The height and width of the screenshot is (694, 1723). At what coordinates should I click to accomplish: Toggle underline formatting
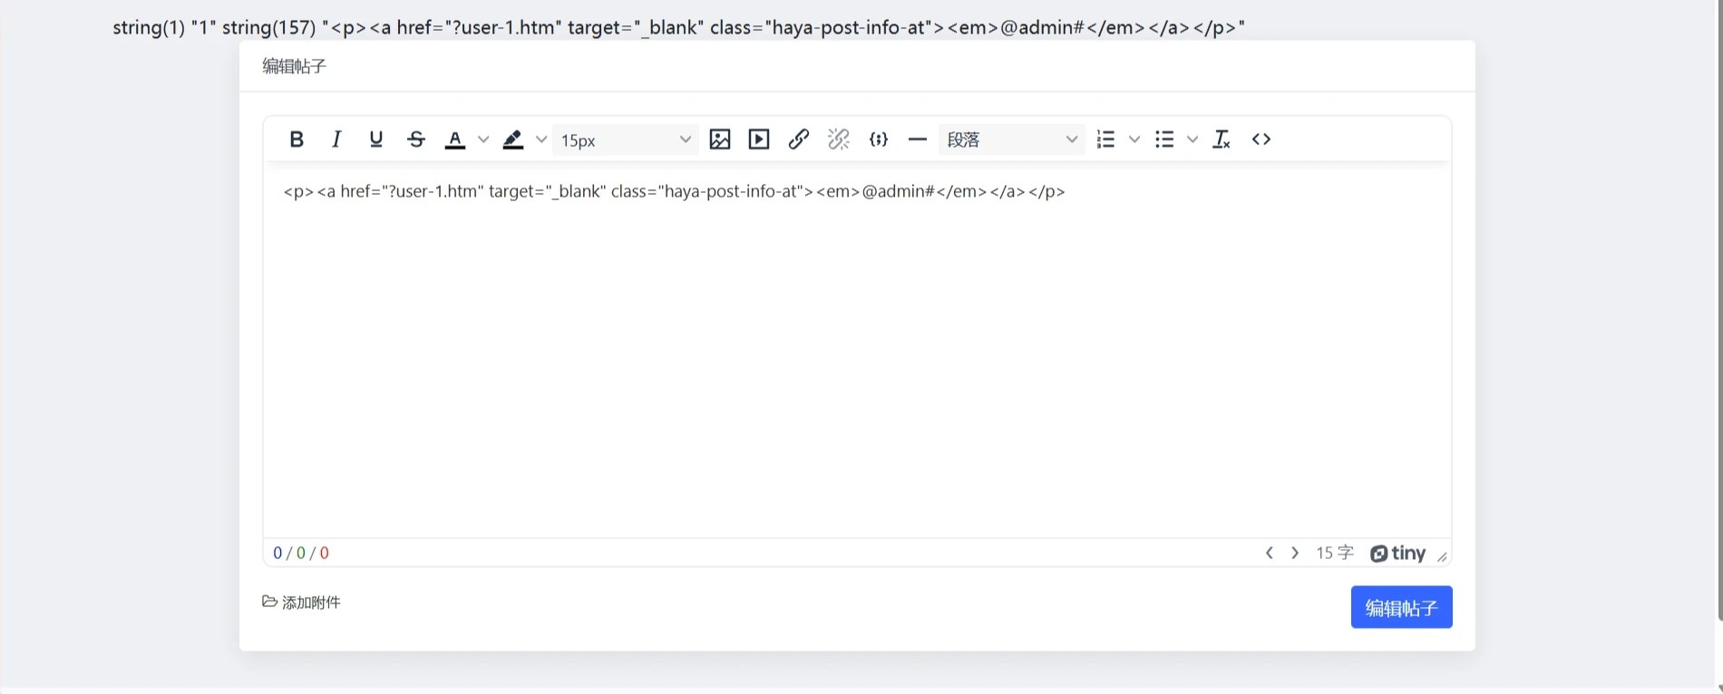[376, 140]
